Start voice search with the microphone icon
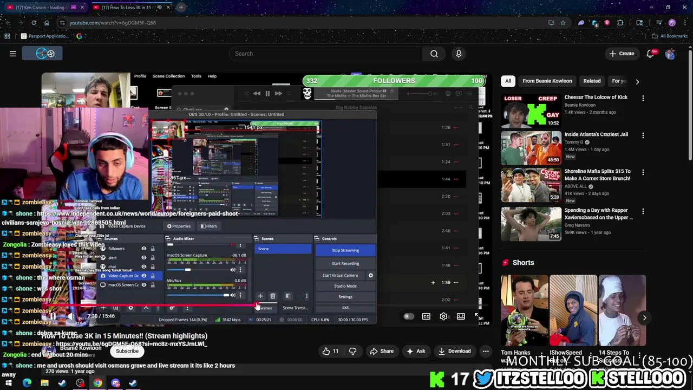693x390 pixels. tap(459, 54)
